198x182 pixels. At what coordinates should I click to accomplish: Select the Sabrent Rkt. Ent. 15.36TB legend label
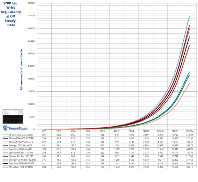pos(21,153)
